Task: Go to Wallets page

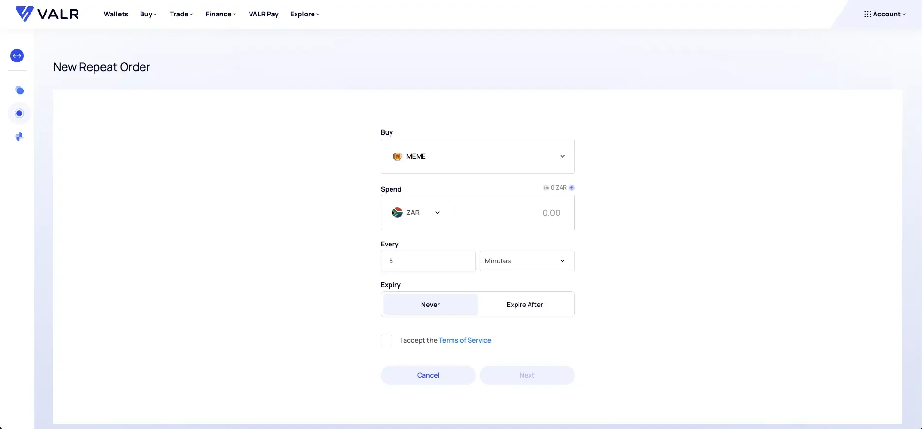Action: coord(116,14)
